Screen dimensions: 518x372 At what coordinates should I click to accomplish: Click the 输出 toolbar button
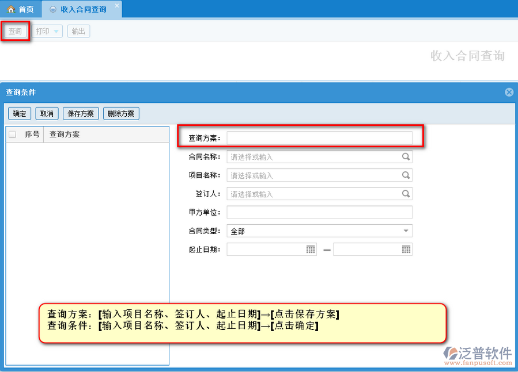coord(78,32)
